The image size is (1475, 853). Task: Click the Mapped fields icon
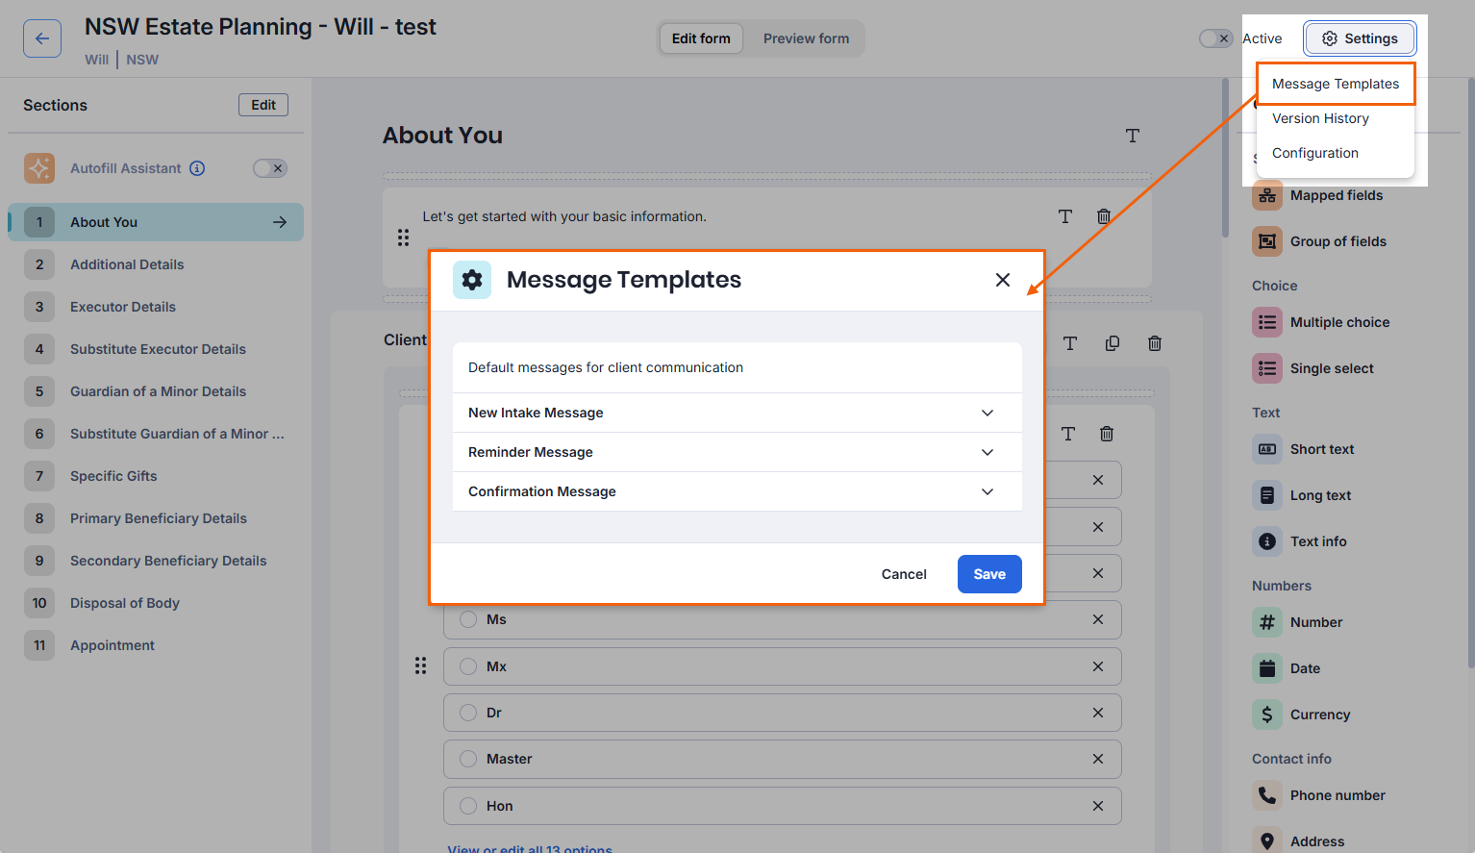coord(1267,195)
